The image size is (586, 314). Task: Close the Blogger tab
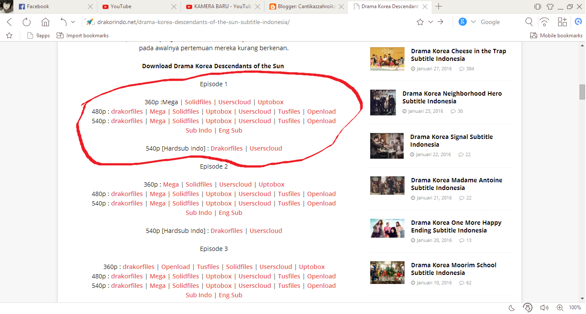(x=341, y=6)
